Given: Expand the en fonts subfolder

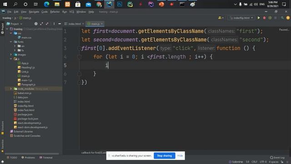Looking at the screenshot, I should click(15, 46).
